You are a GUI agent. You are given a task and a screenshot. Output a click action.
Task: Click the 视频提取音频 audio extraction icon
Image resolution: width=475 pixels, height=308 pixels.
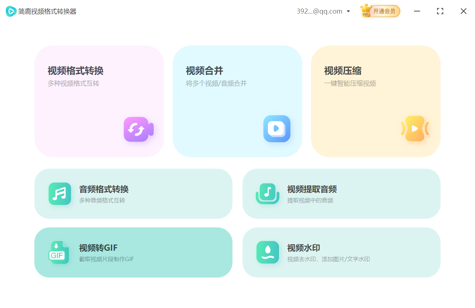(x=268, y=194)
